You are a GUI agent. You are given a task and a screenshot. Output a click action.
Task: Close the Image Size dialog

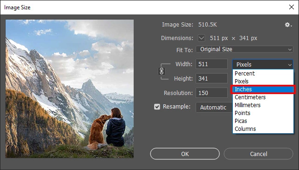click(x=292, y=7)
